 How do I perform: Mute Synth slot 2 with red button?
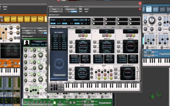point(107,35)
